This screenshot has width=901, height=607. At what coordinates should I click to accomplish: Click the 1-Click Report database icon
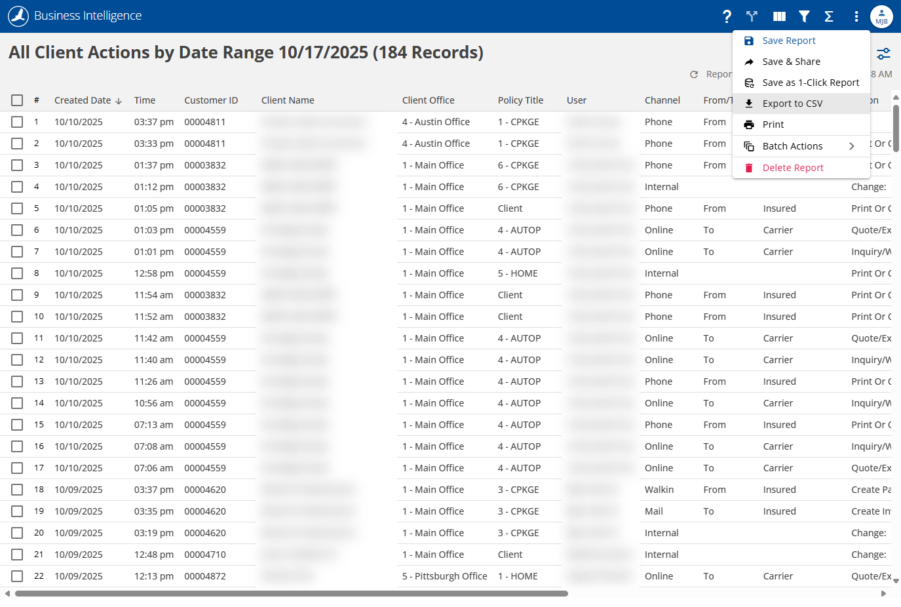coord(749,83)
